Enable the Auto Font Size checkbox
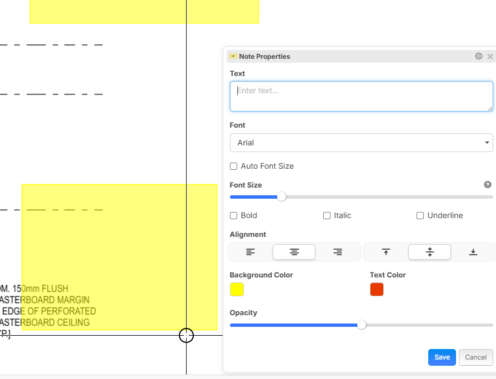The image size is (496, 379). [x=234, y=166]
